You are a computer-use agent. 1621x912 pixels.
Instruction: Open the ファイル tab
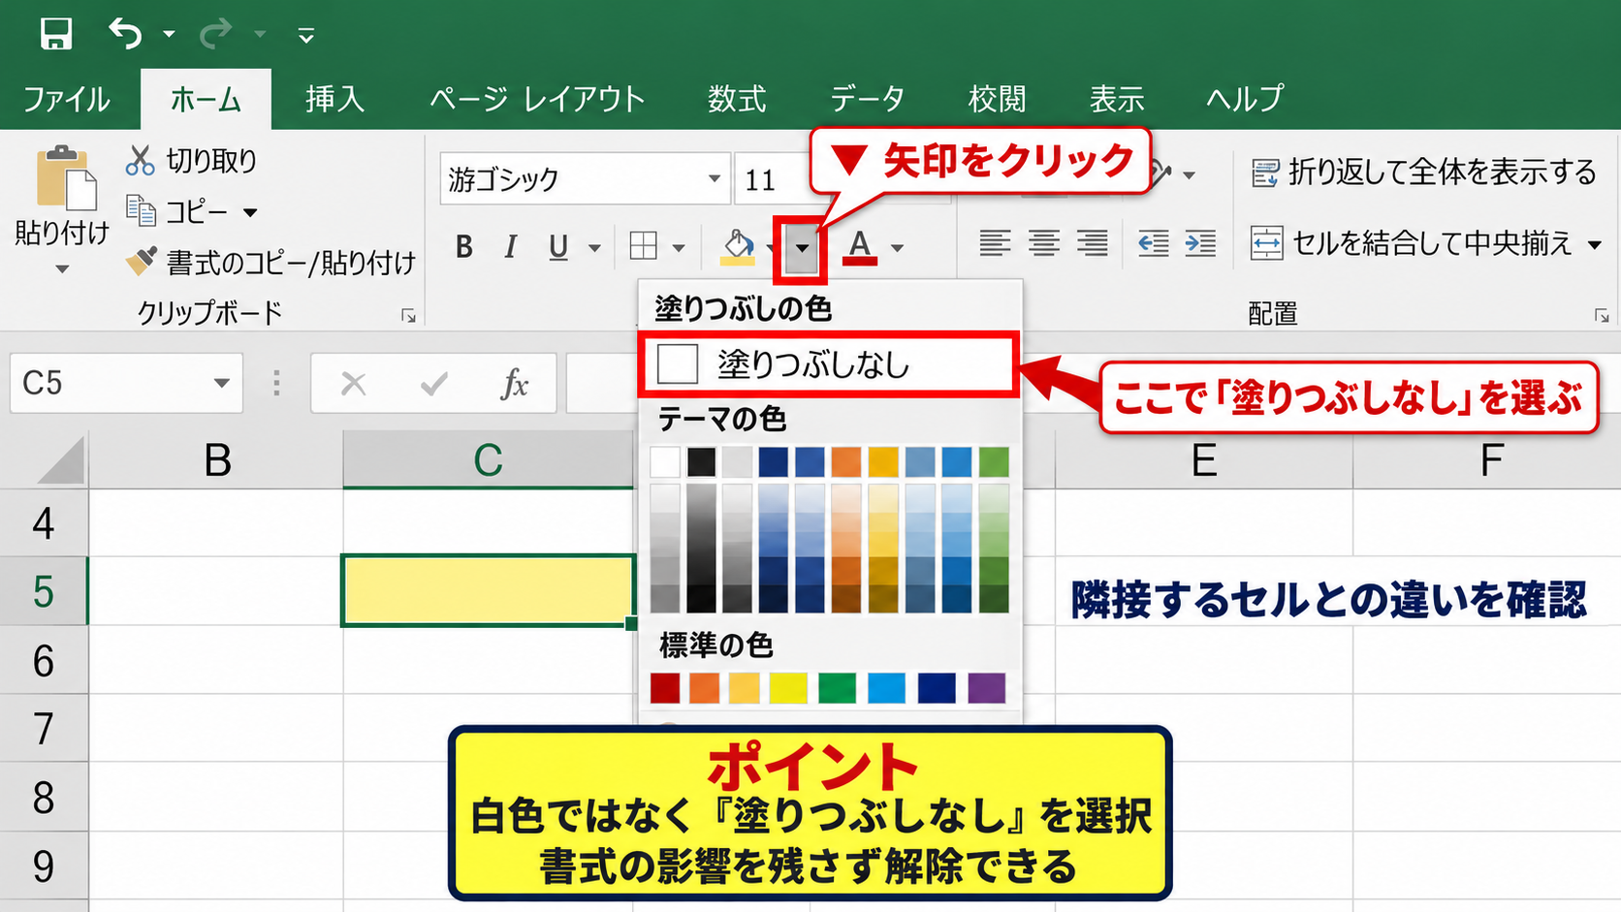(67, 99)
